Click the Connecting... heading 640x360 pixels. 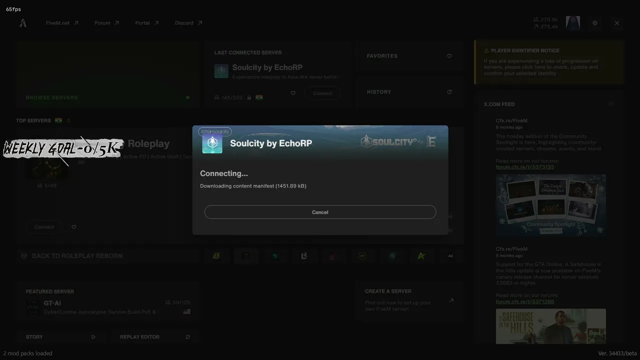[224, 173]
